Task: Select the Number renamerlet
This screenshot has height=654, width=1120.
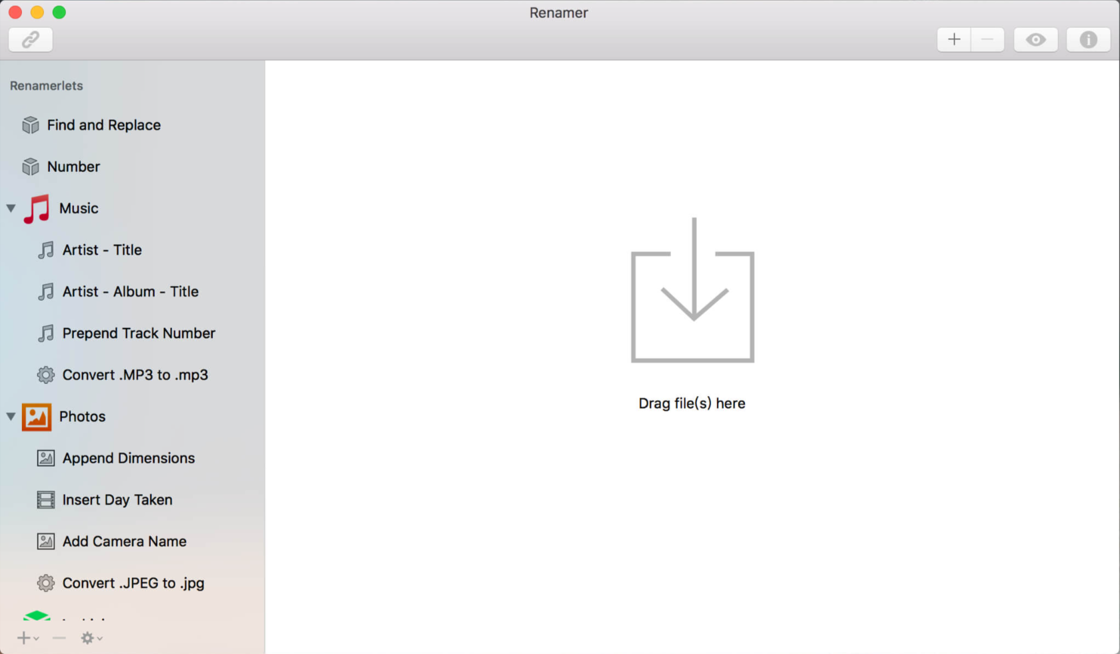Action: (x=73, y=167)
